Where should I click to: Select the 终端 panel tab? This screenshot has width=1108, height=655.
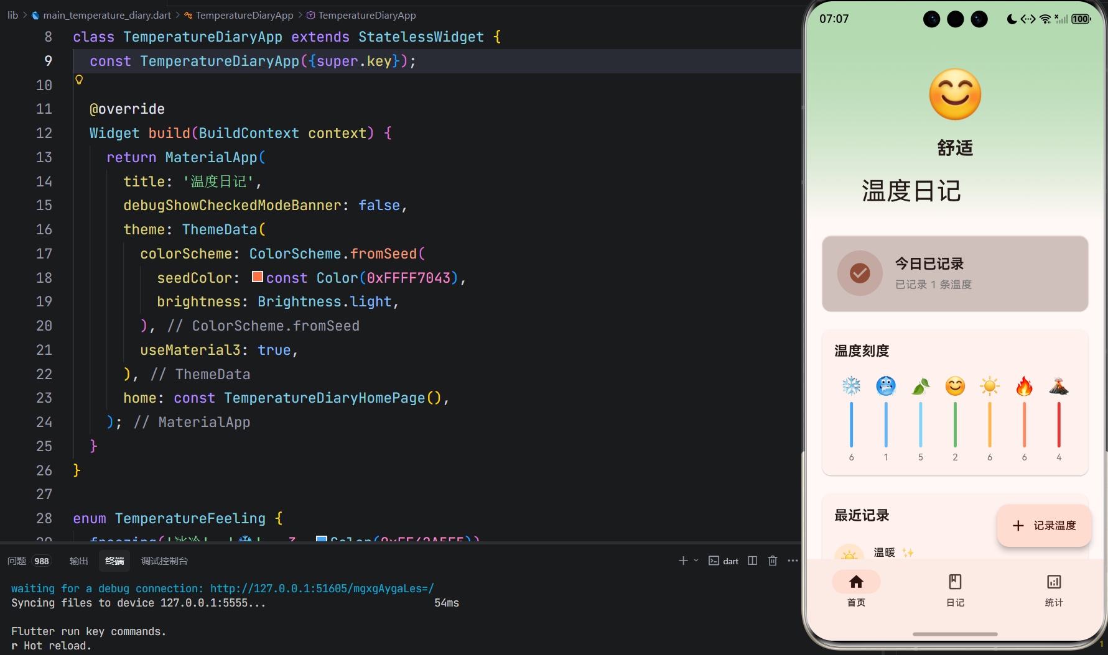[x=114, y=561]
